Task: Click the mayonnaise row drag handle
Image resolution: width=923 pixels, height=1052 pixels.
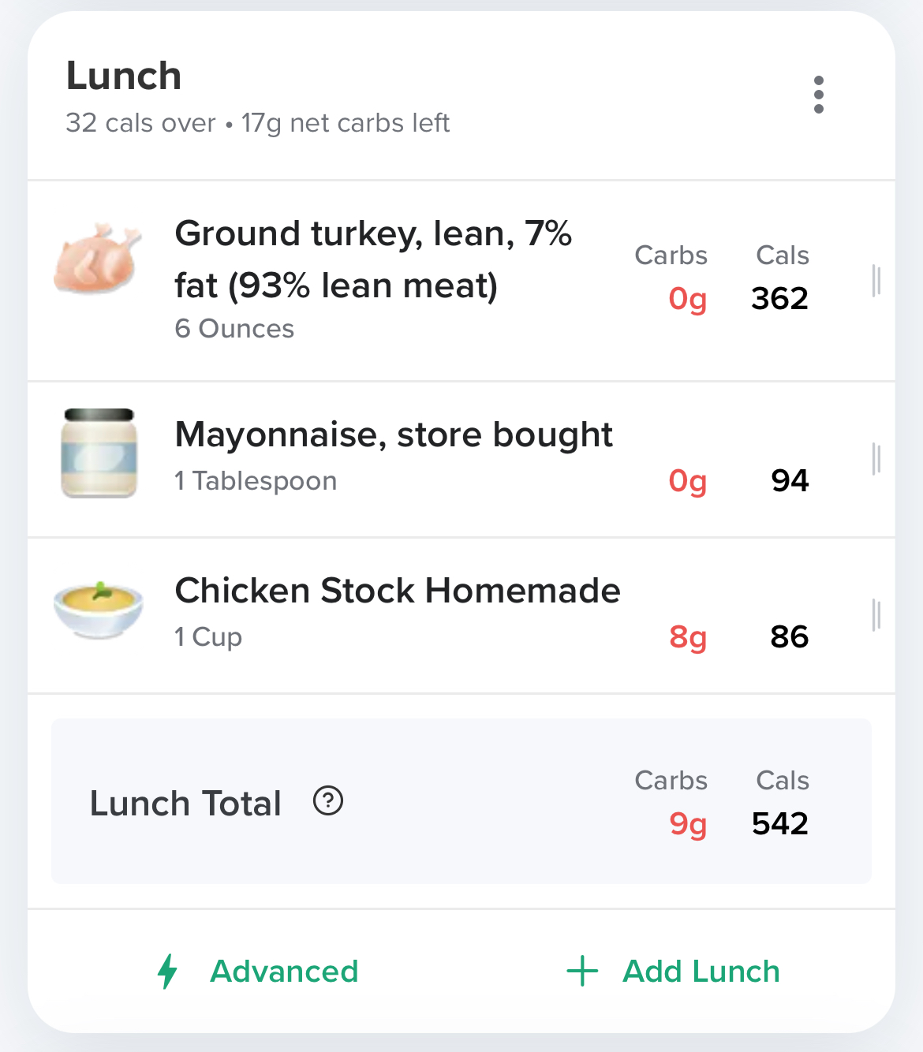Action: coord(876,459)
